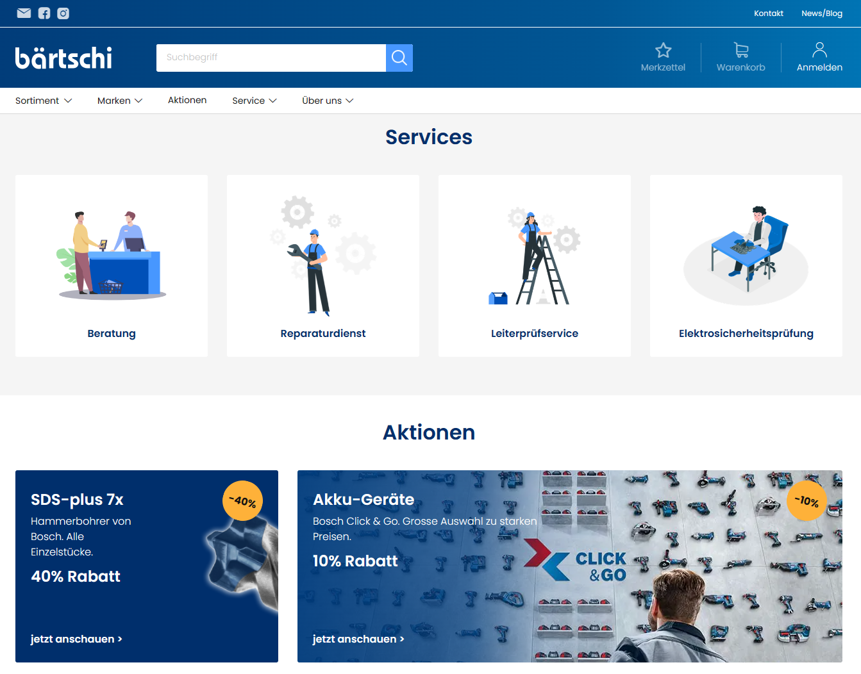
Task: Open the Warenkorb cart icon
Action: (740, 51)
